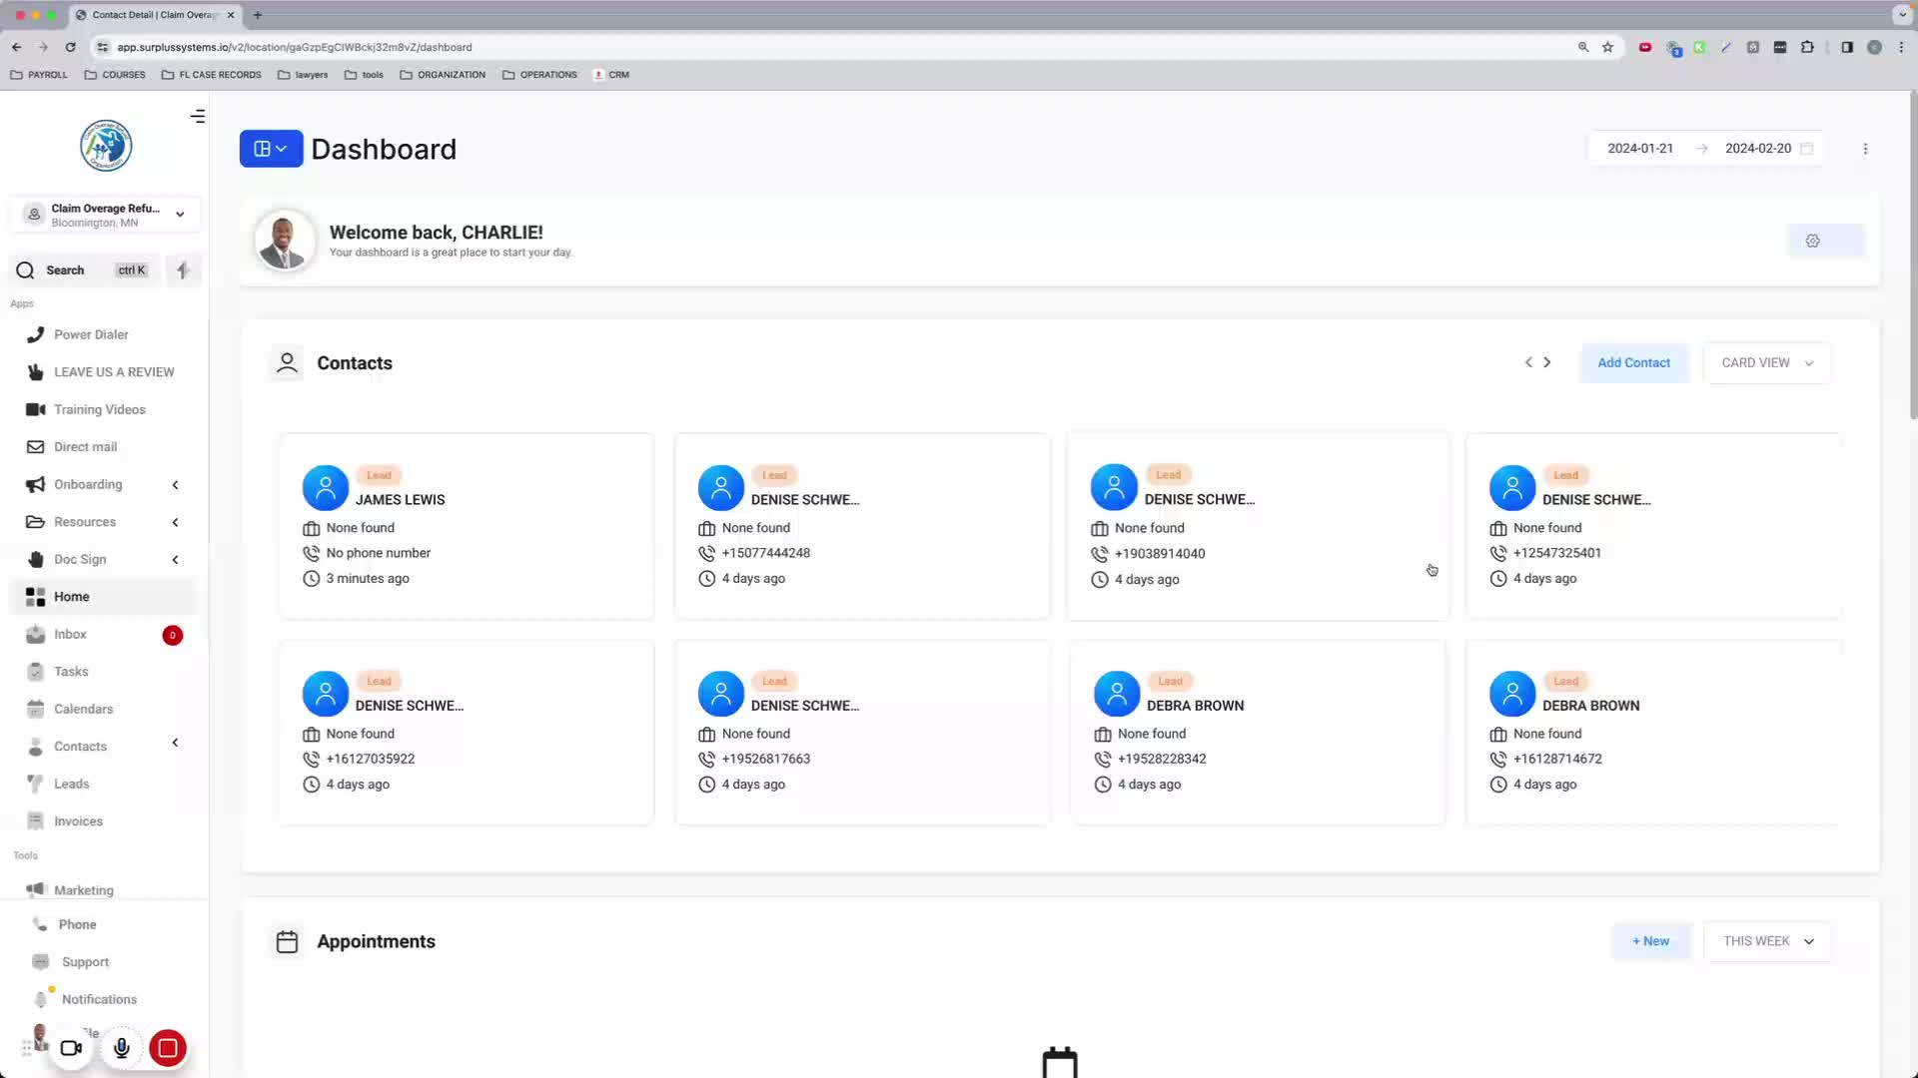Click the three-dot options menu icon

[1865, 149]
